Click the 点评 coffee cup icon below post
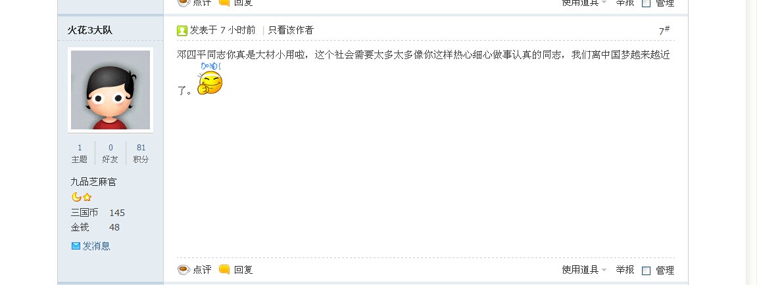The height and width of the screenshot is (285, 757). pos(183,270)
